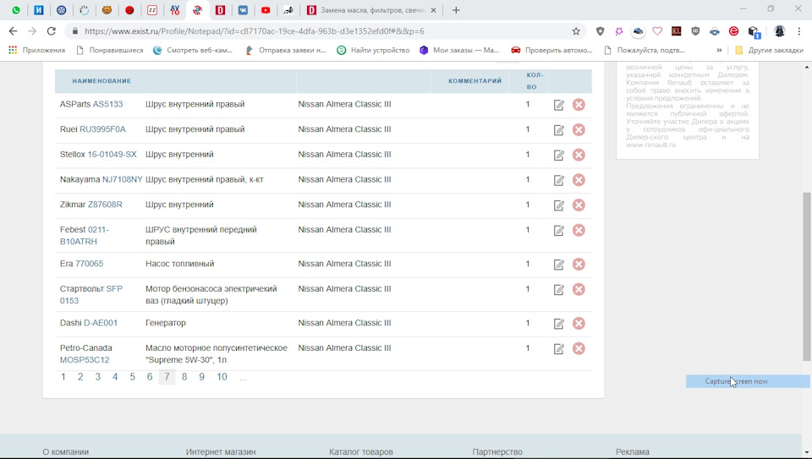
Task: Remove the Стартвольт SFP 0153 row
Action: 579,289
